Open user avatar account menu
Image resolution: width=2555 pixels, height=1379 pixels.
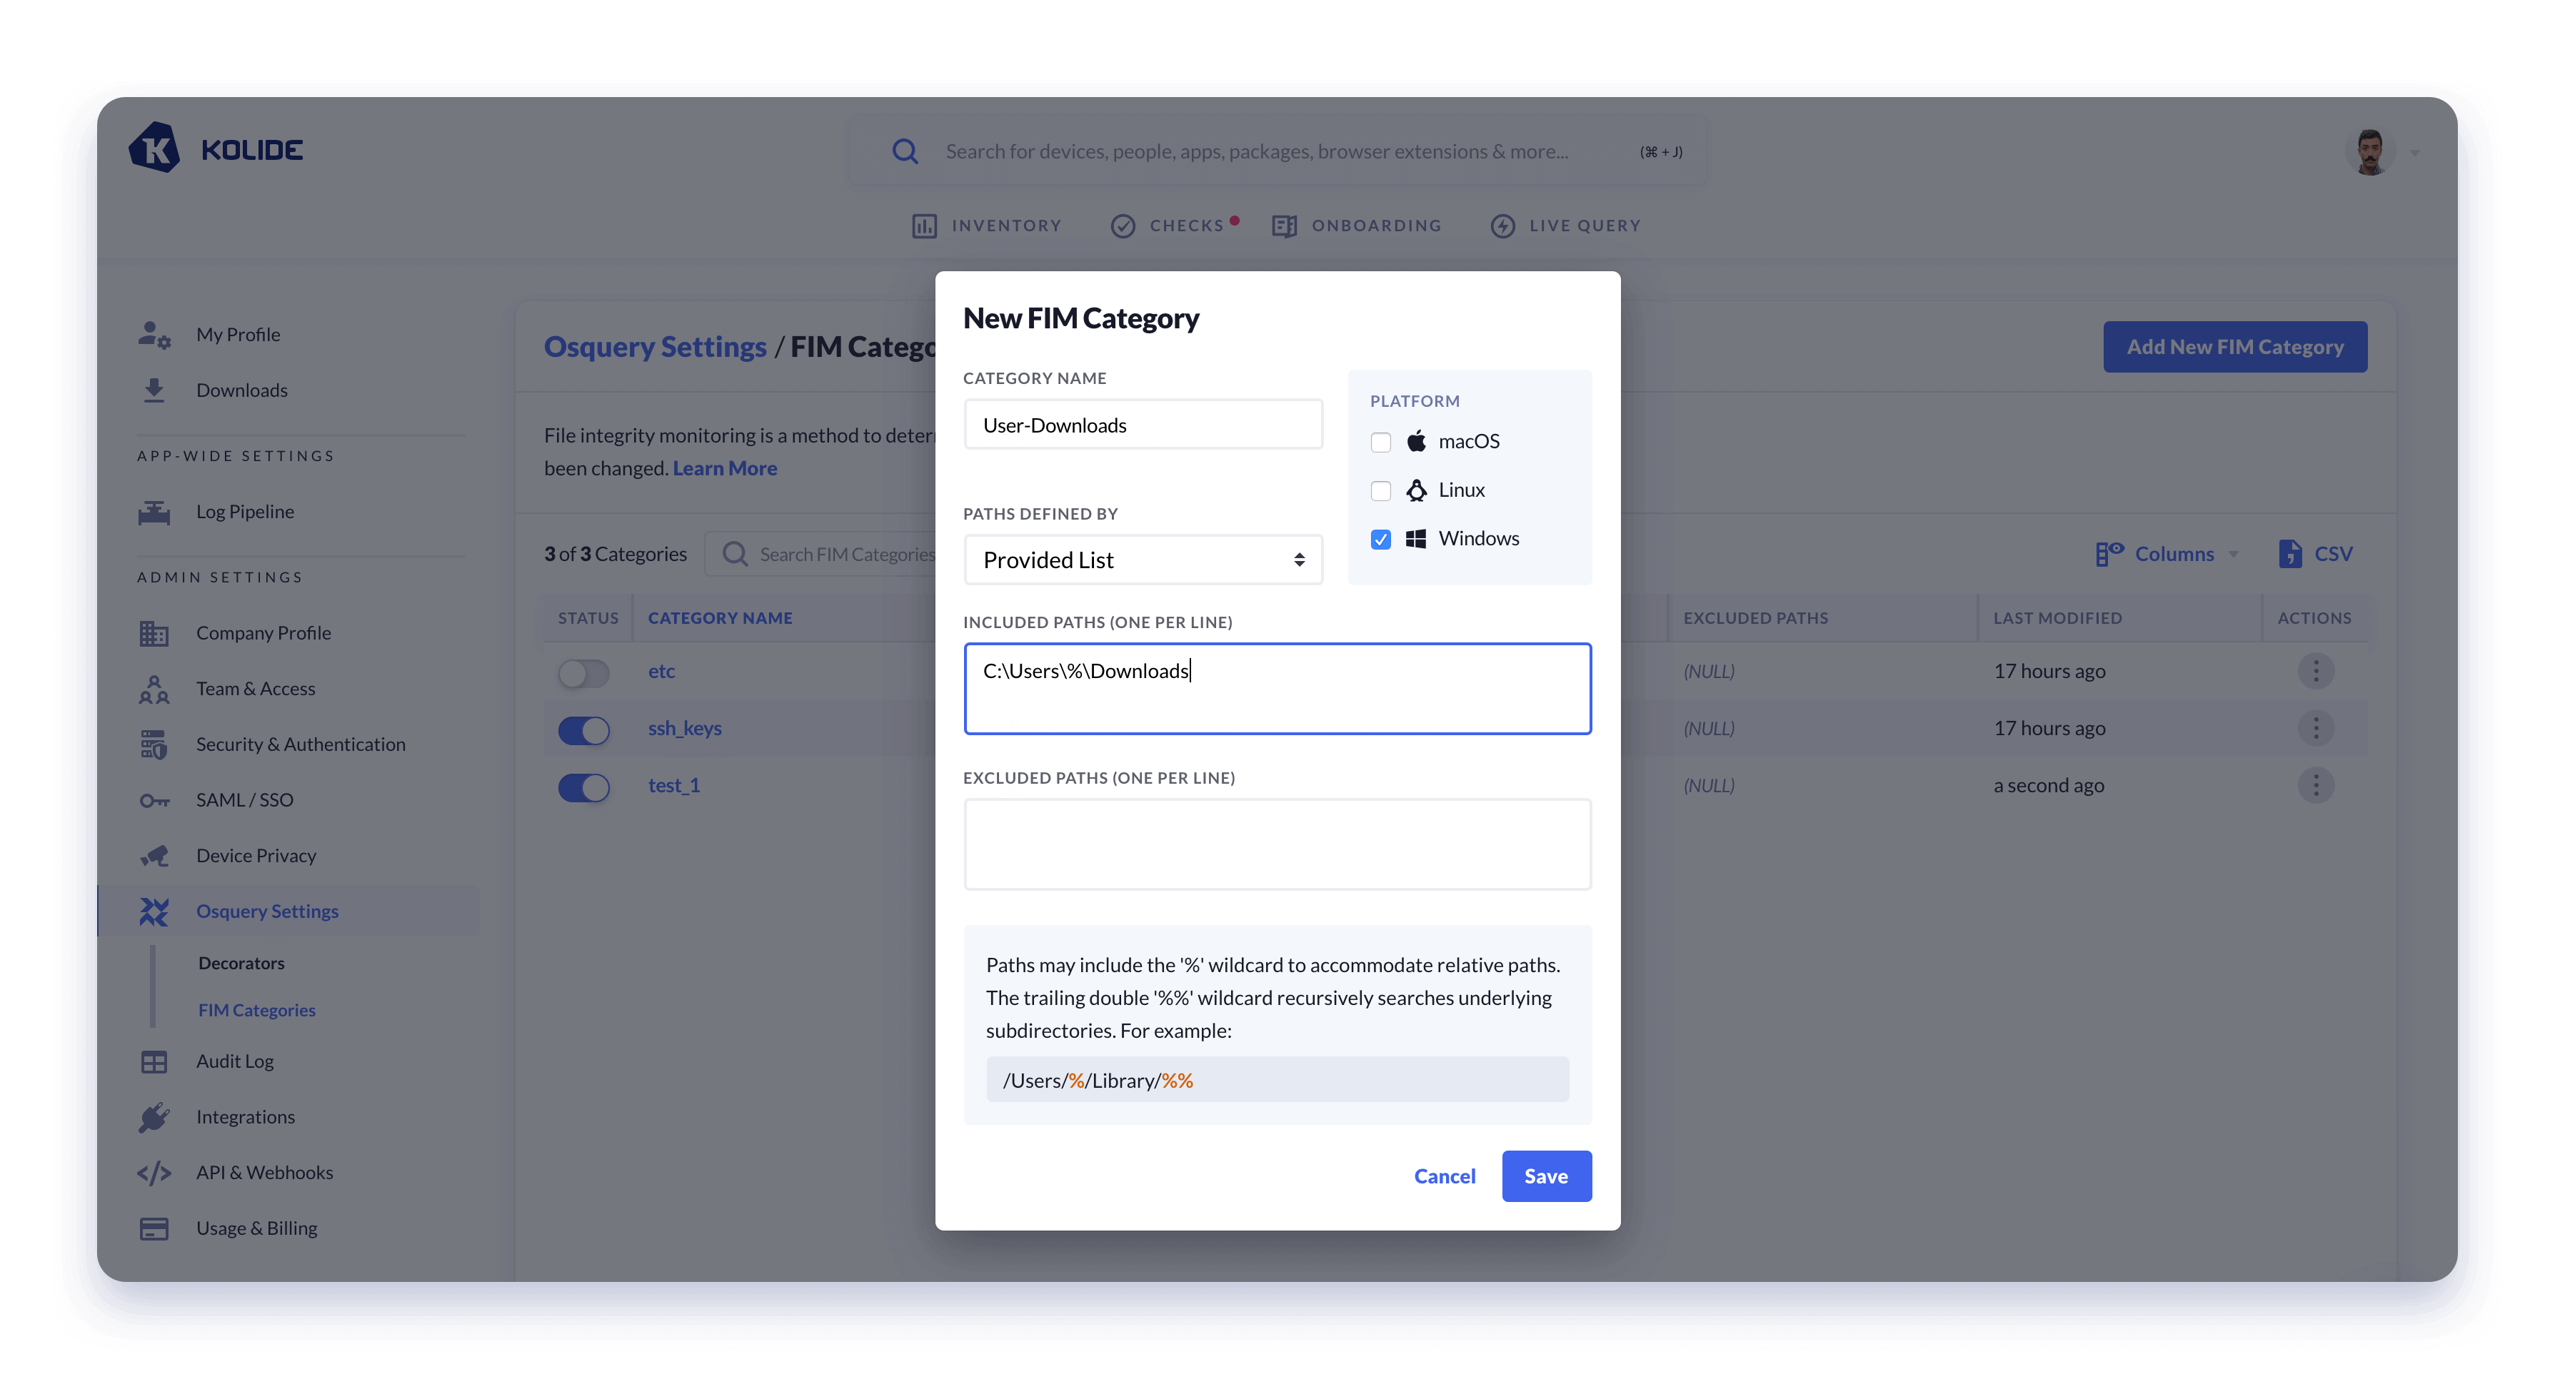tap(2371, 152)
